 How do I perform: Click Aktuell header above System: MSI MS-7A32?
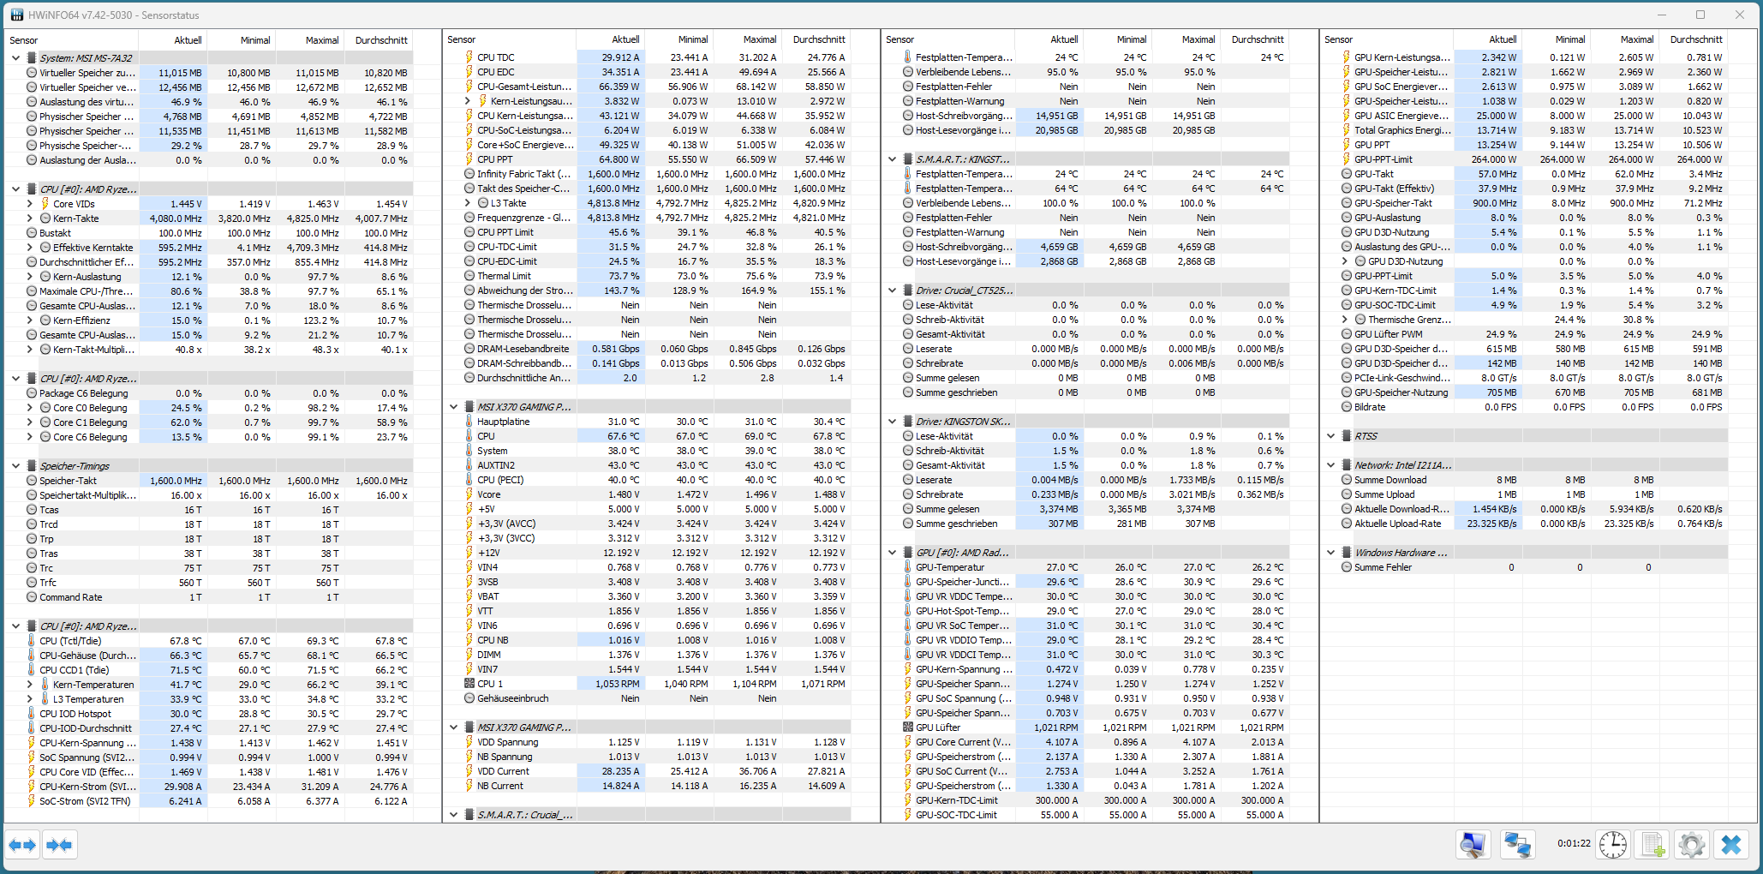(x=172, y=40)
